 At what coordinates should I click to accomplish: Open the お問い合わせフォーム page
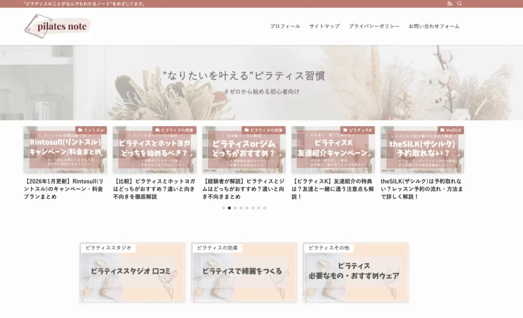(x=434, y=26)
